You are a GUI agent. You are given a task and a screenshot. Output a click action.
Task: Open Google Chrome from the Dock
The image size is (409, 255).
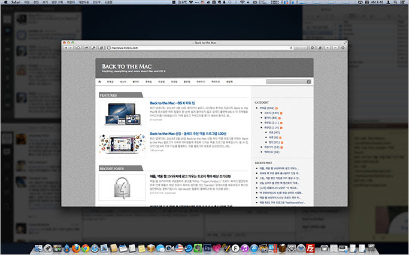click(85, 248)
